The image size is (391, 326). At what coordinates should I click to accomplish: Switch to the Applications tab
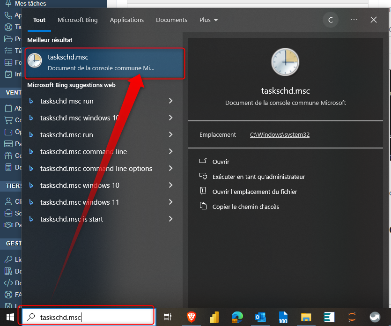pyautogui.click(x=127, y=20)
